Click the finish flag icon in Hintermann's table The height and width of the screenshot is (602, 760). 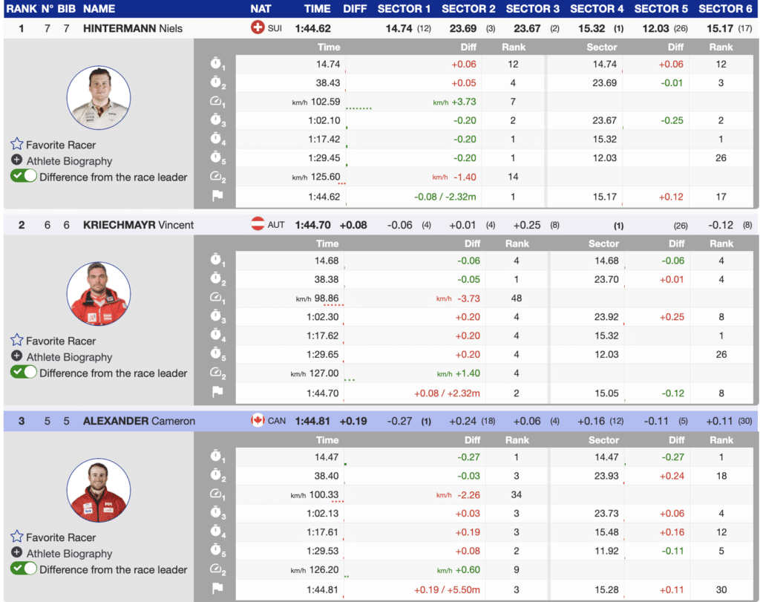pyautogui.click(x=217, y=197)
